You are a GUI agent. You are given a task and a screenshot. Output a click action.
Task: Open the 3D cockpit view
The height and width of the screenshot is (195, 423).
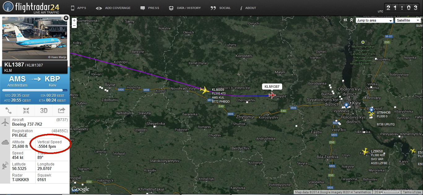pyautogui.click(x=44, y=110)
